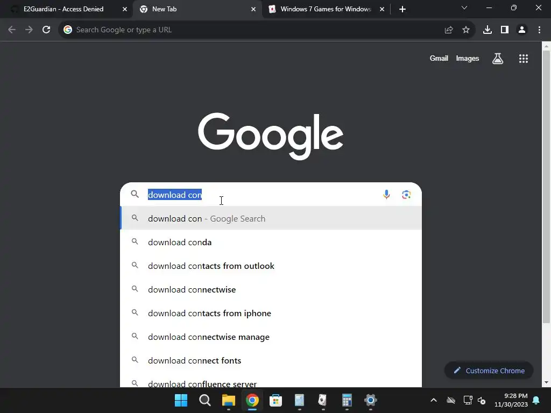Go back with the browser back arrow

(12, 30)
